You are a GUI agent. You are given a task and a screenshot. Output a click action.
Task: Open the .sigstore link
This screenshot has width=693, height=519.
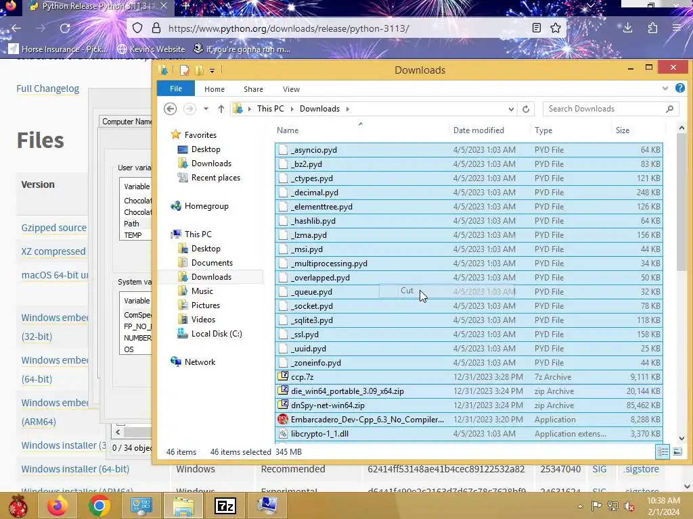pos(642,469)
